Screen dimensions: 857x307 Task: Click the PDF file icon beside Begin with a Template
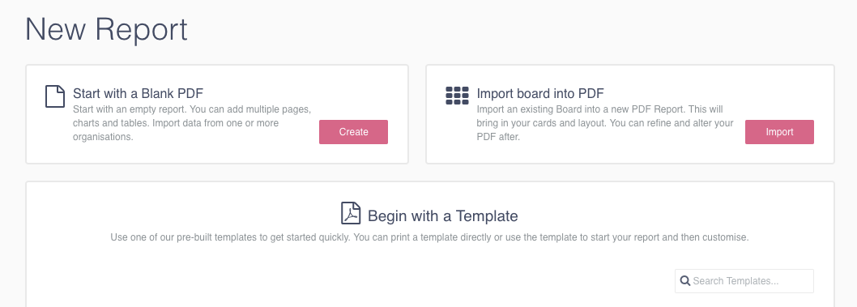351,213
